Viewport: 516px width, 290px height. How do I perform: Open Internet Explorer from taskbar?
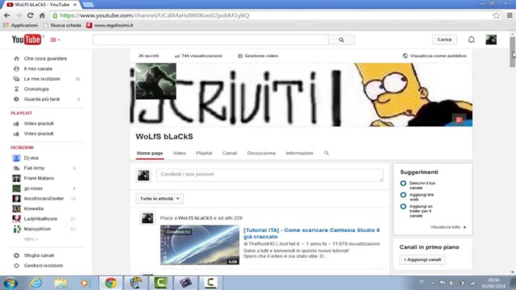(36, 283)
